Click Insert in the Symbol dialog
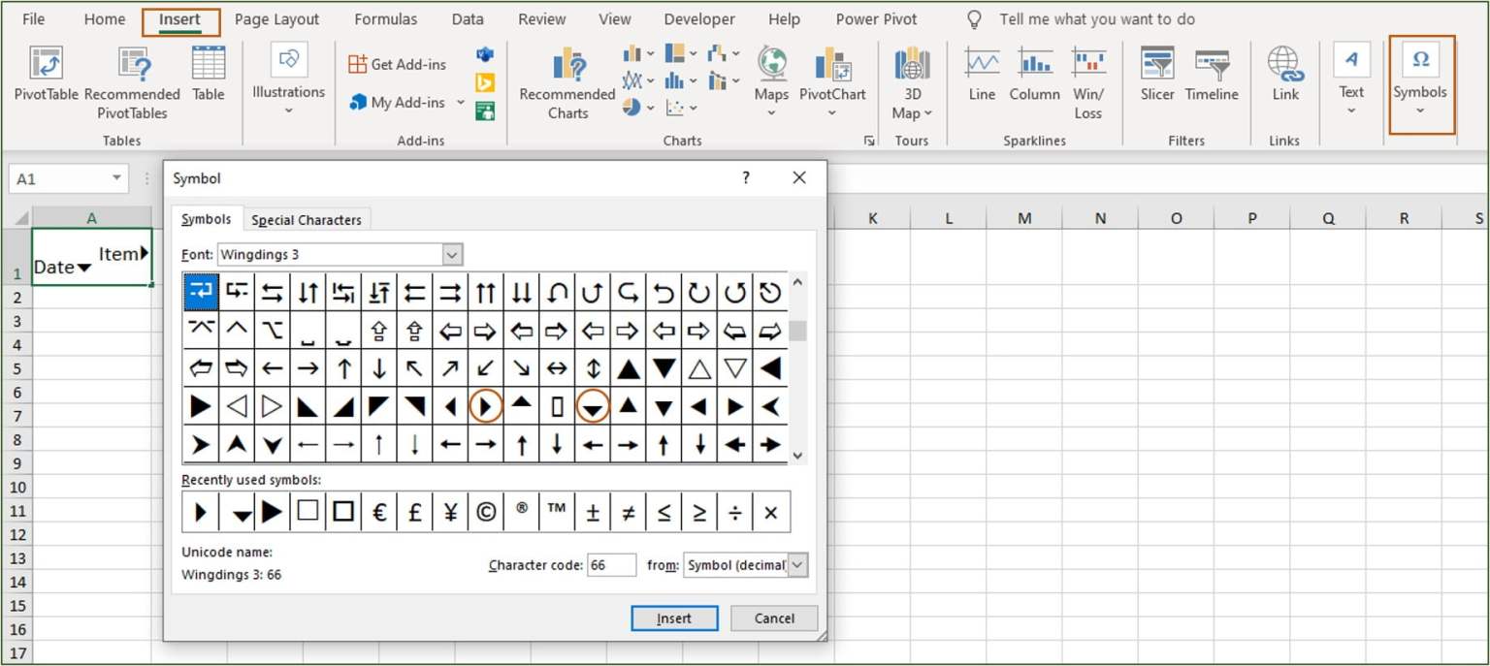 [674, 618]
